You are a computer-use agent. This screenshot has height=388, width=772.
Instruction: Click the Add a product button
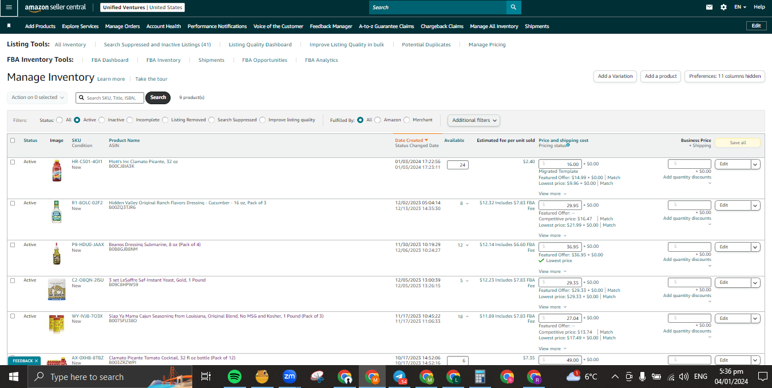(x=660, y=76)
